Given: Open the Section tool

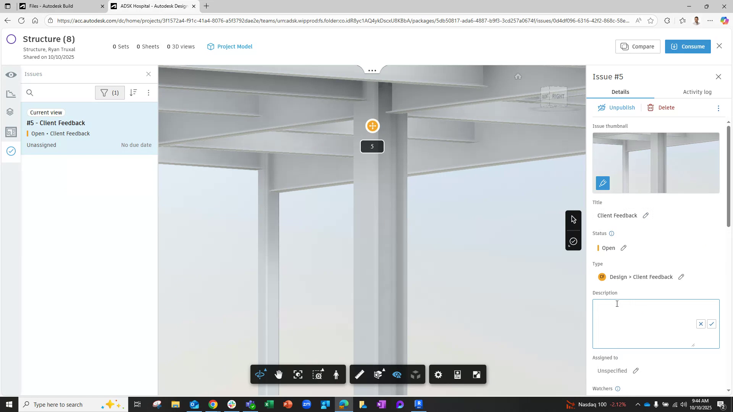Looking at the screenshot, I should click(x=378, y=374).
